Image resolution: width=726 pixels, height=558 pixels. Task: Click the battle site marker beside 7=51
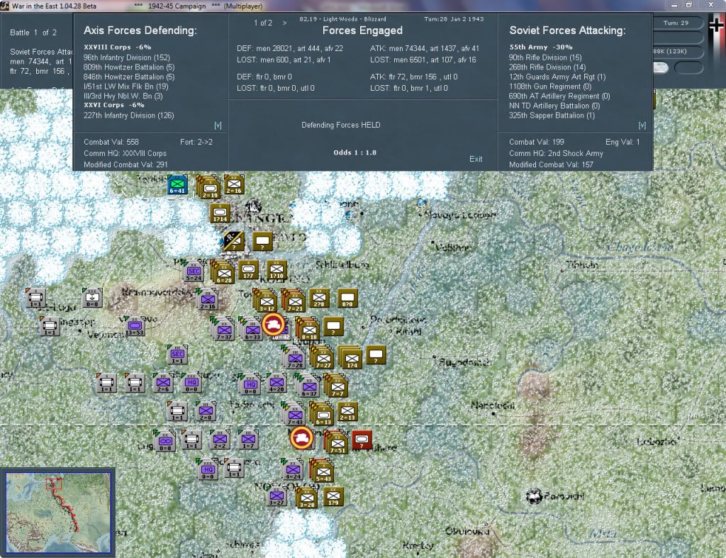pos(301,437)
